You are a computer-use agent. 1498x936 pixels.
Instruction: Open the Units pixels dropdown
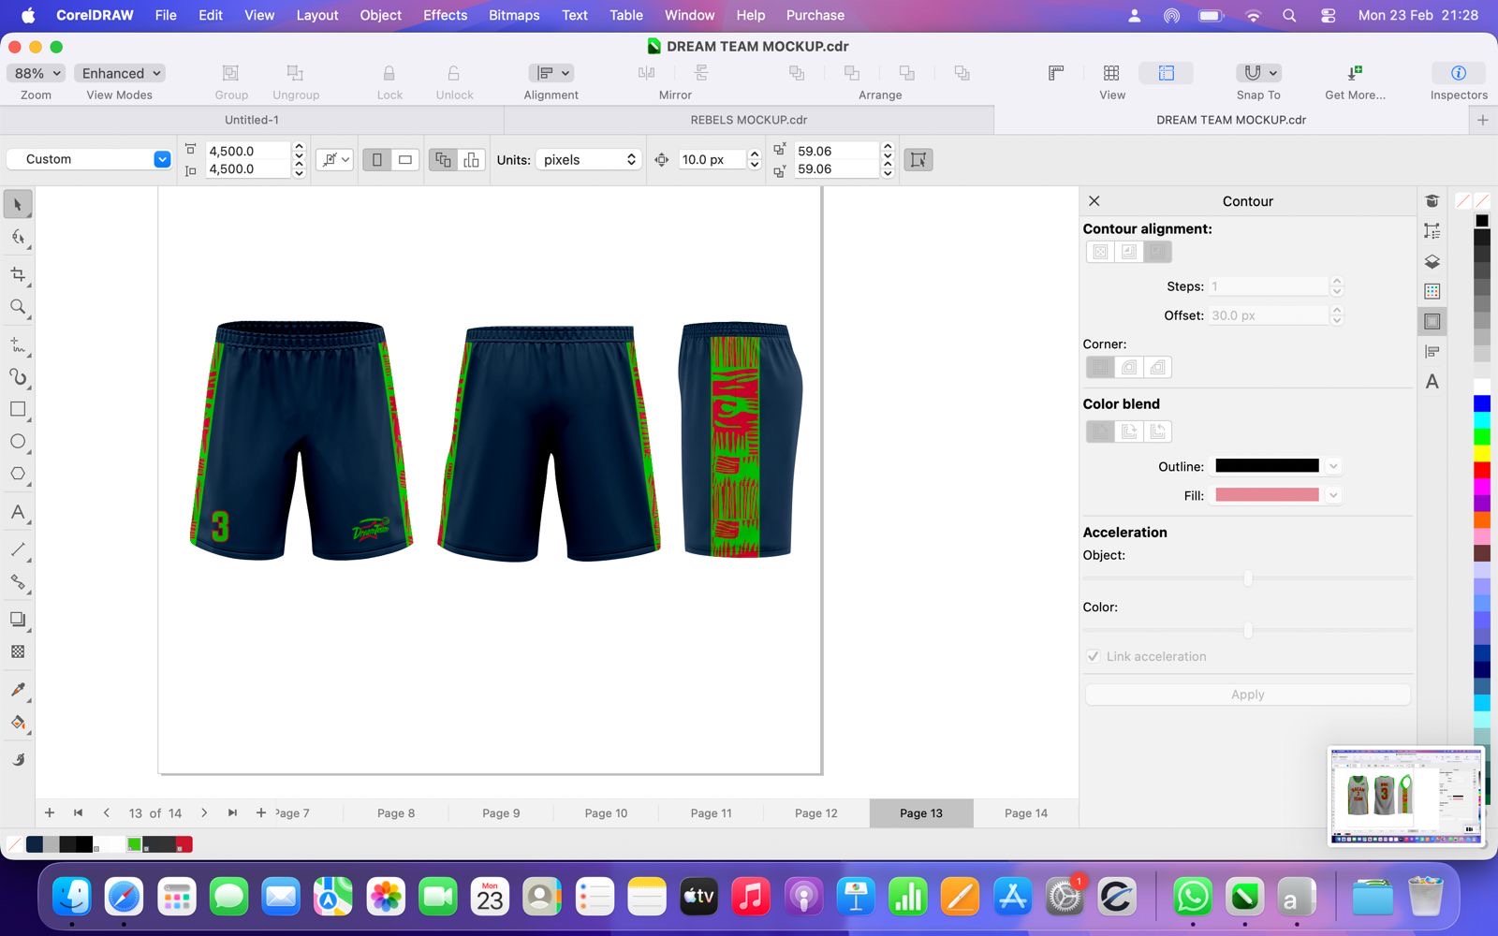coord(588,160)
